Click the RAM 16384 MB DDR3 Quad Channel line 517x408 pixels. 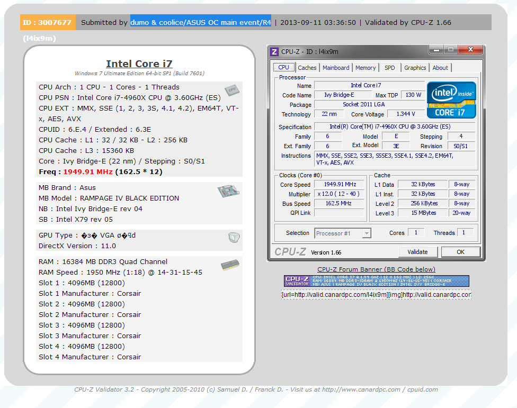[x=103, y=262]
